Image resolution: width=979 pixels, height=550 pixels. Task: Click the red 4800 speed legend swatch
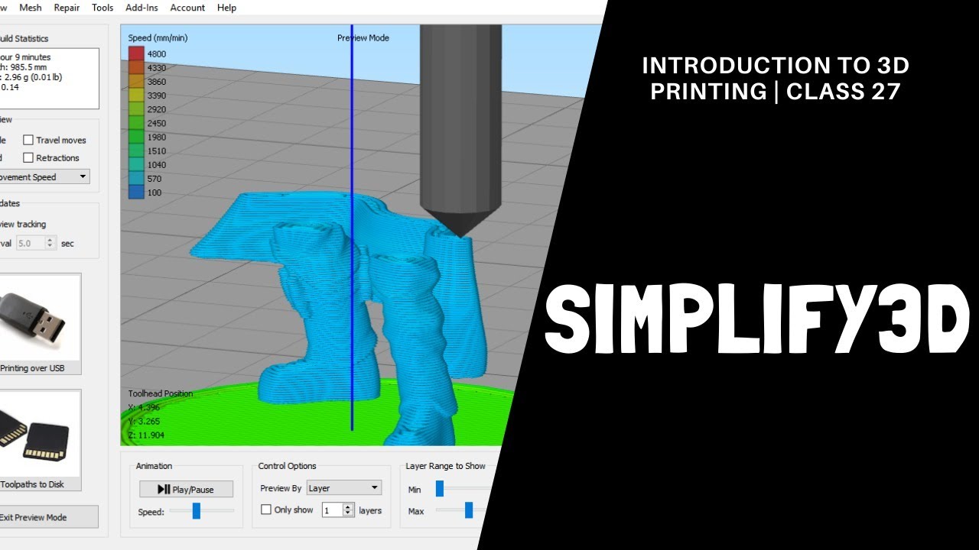coord(136,53)
